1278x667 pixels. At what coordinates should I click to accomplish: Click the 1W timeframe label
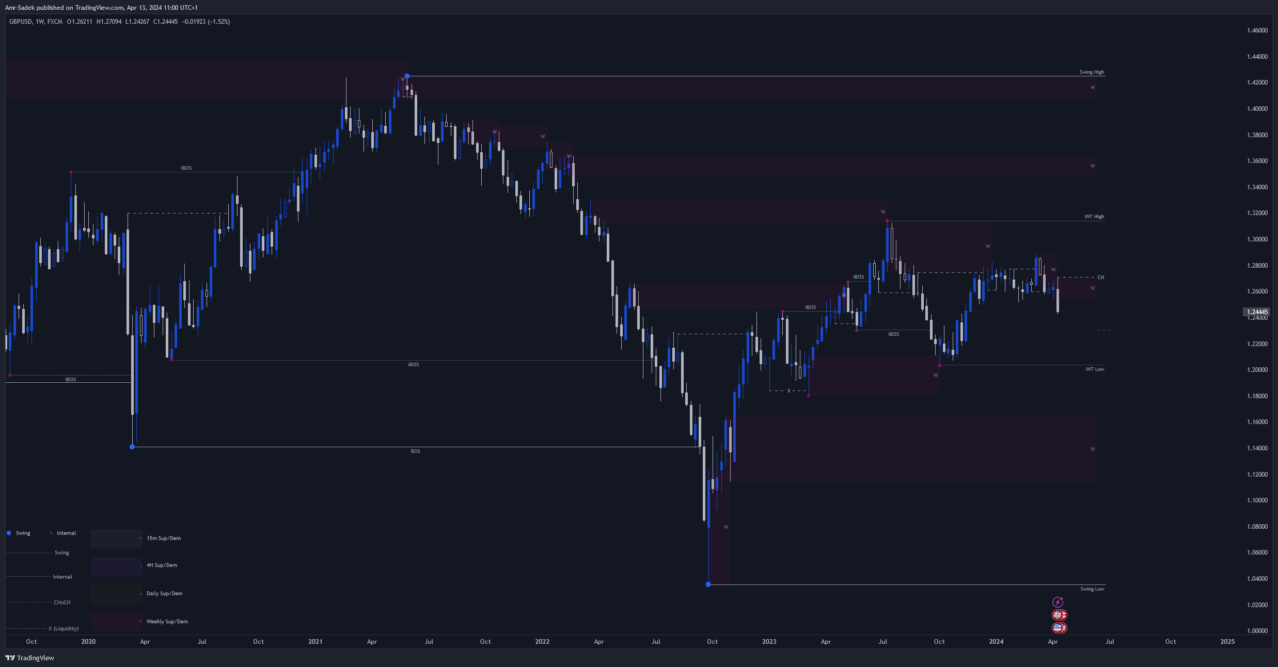(40, 22)
